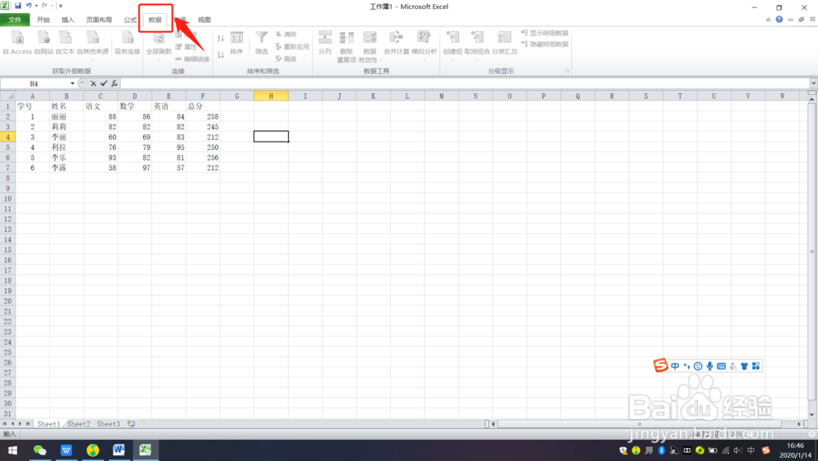
Task: Switch to Sheet3 worksheet
Action: tap(109, 424)
